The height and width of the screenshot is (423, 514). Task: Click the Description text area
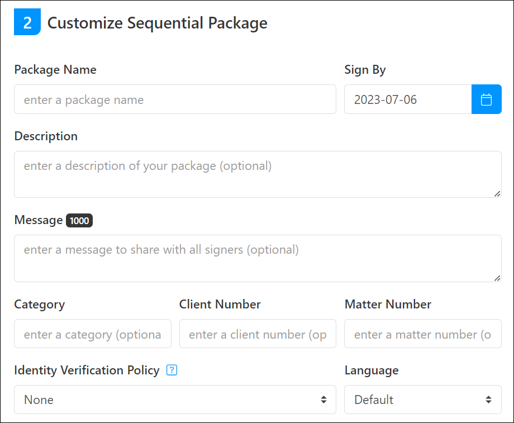[x=258, y=173]
